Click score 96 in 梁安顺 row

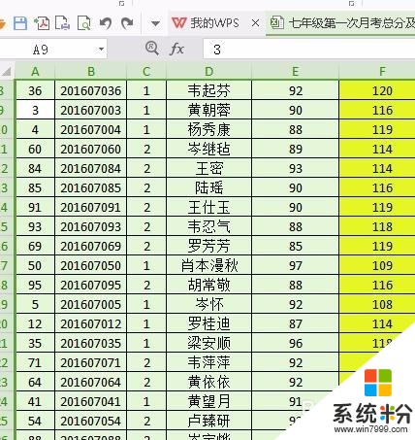tap(295, 343)
